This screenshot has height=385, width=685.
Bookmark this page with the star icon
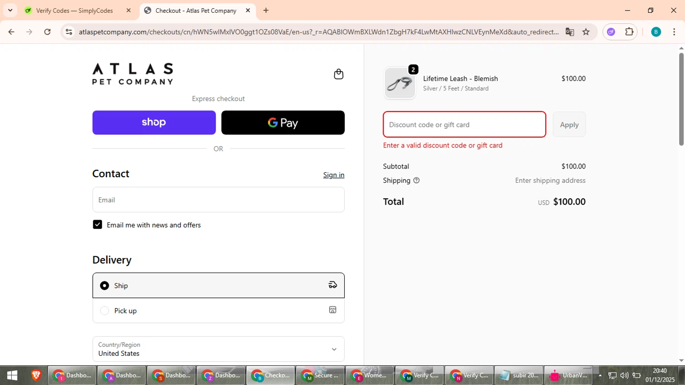coord(586,32)
